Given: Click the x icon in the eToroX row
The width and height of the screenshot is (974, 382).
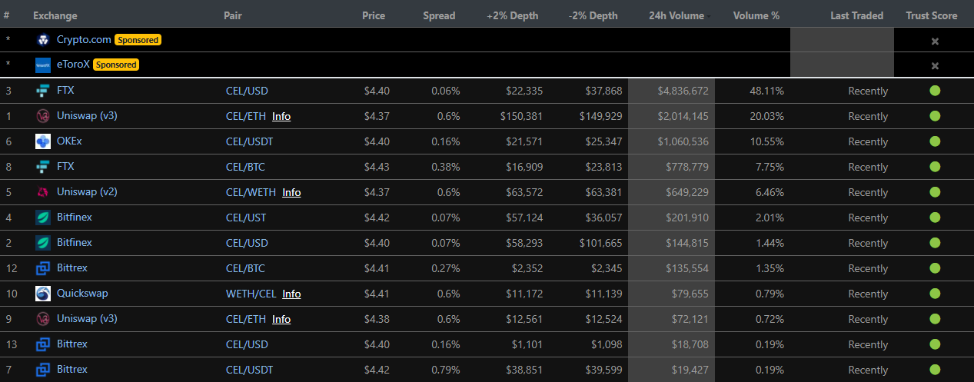Looking at the screenshot, I should 935,65.
